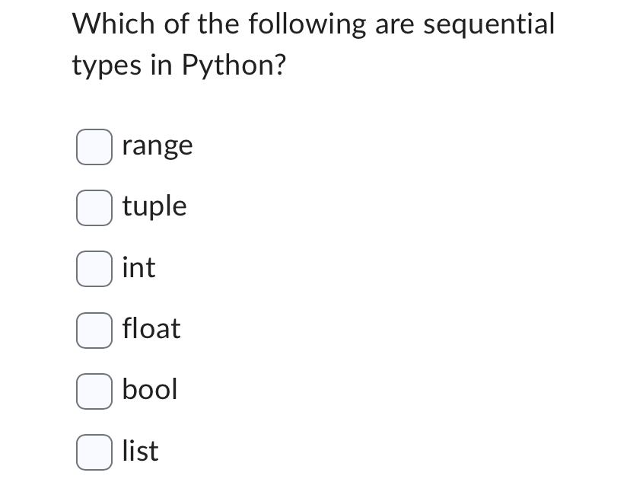Check the tuple checkbox
The image size is (630, 495).
point(93,207)
